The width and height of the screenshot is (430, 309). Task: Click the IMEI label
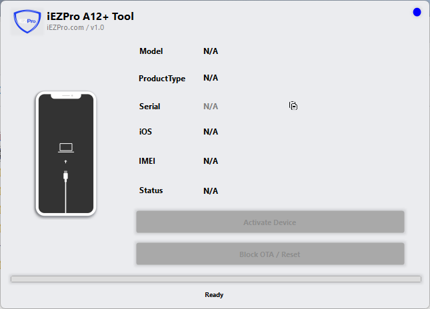point(148,161)
